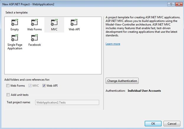Click the Single Page Application label text
Screen dimensions: 184x129
point(15,47)
